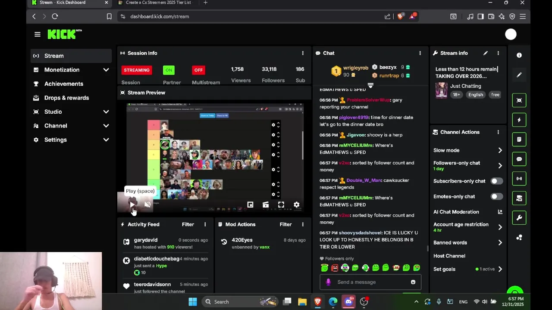Close the Kick Dashboard tab
The height and width of the screenshot is (310, 552).
click(x=107, y=3)
